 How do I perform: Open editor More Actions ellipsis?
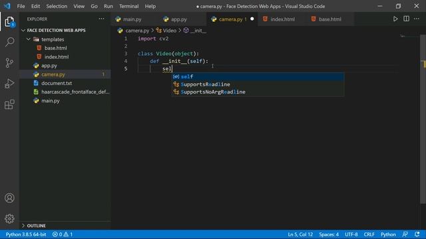tap(417, 19)
